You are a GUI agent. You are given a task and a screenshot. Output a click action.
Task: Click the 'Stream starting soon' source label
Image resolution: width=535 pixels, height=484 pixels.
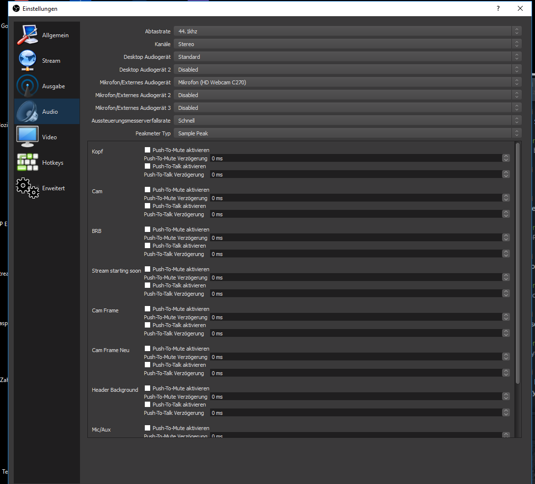pyautogui.click(x=116, y=271)
